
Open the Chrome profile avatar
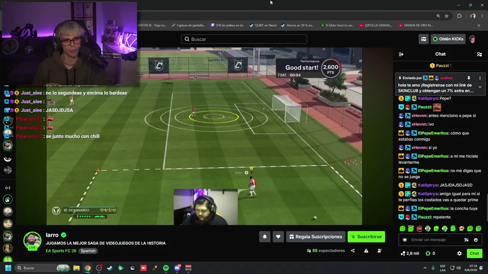coord(473,16)
